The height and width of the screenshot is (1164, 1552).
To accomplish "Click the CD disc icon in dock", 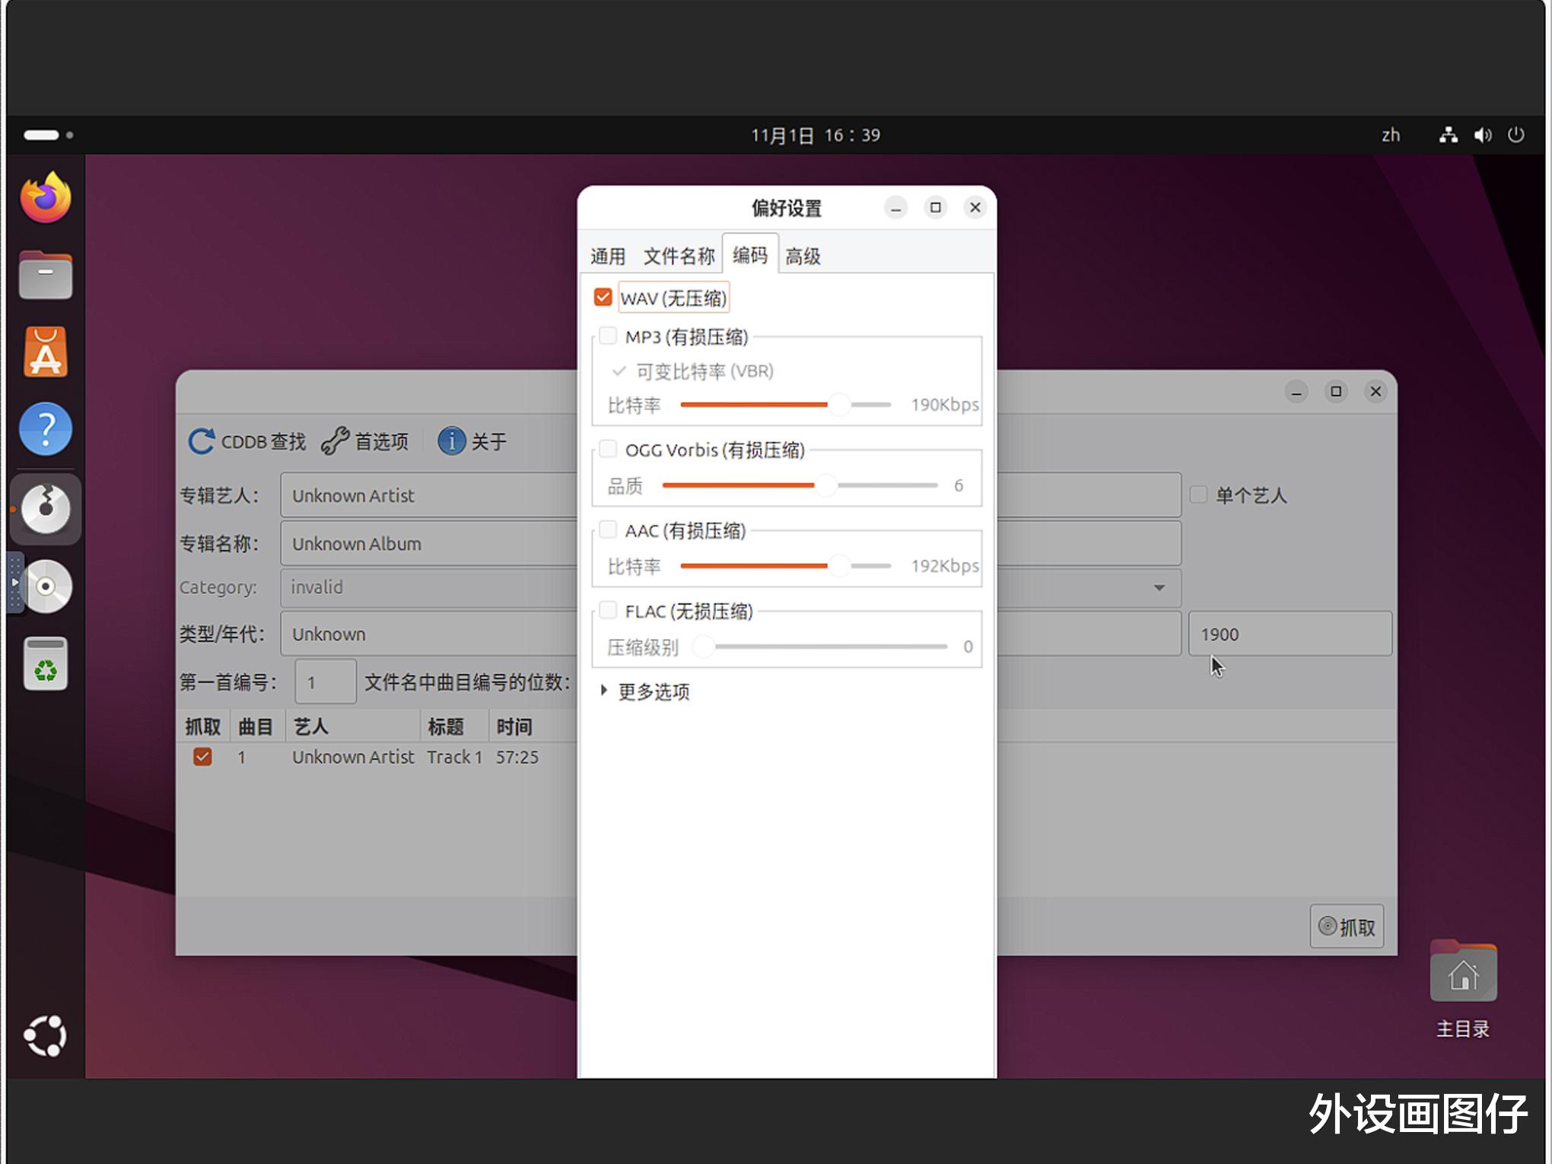I will pos(46,587).
